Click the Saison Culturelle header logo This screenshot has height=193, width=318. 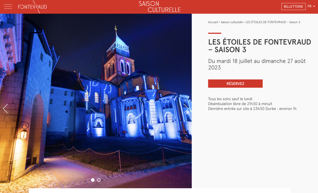click(x=160, y=7)
